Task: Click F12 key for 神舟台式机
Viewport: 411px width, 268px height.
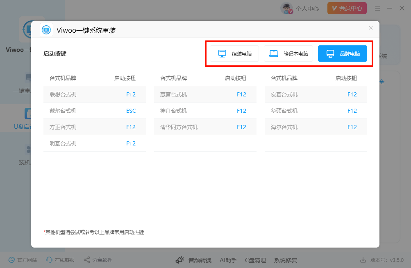Action: [241, 111]
